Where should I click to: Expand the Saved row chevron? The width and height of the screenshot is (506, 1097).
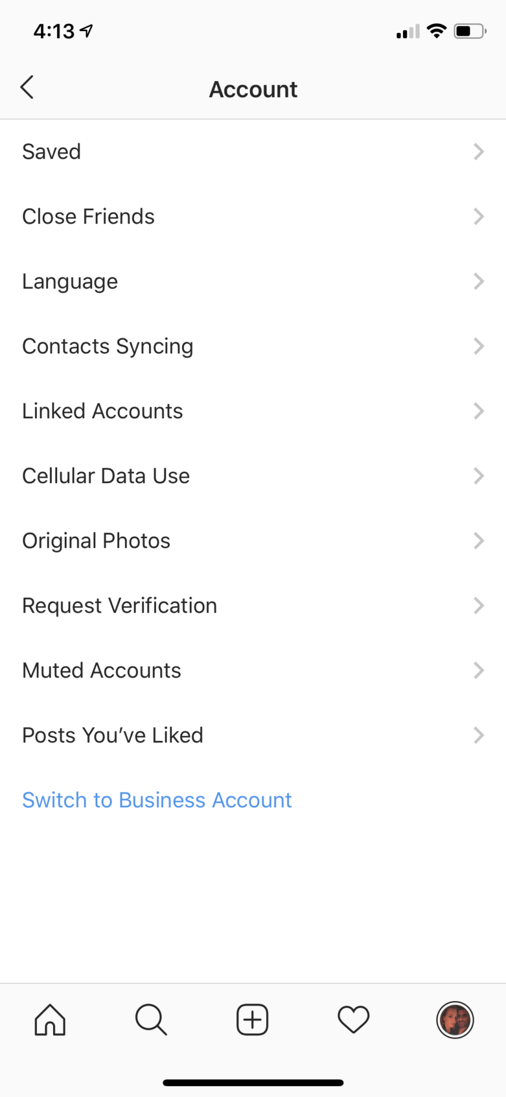[x=479, y=152]
